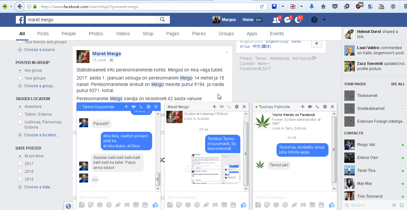Open friend requests icon in Facebook header
Viewport: 407px width, 210px height.
point(276,20)
